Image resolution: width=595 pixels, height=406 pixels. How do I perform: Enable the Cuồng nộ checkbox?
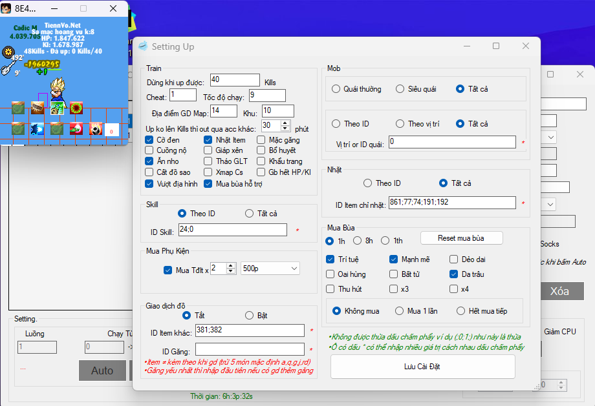[x=150, y=150]
